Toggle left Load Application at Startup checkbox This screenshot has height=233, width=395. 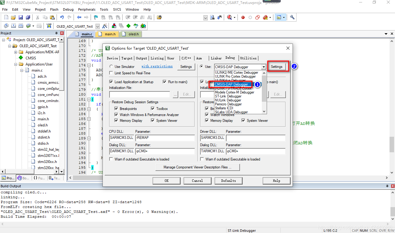(111, 82)
